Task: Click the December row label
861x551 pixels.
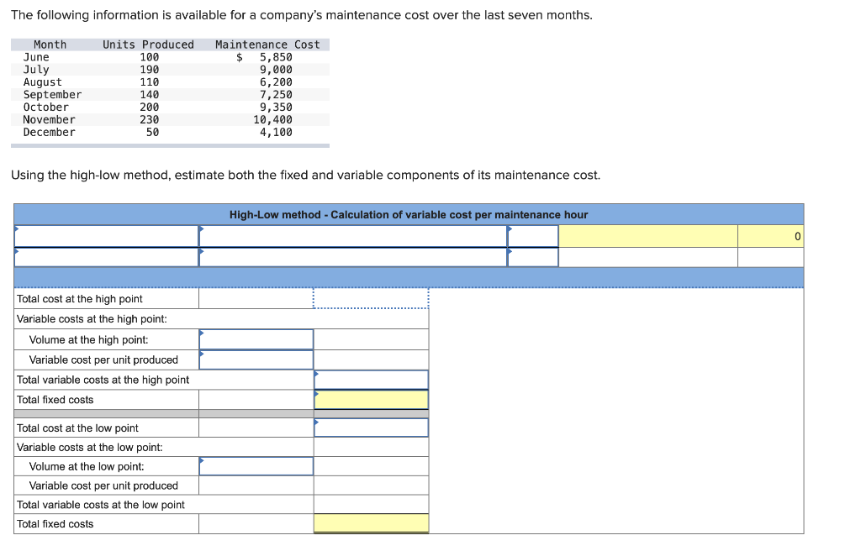Action: click(49, 132)
